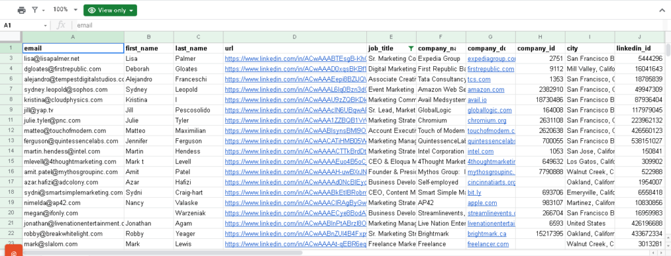Select column J header
671x256 pixels.
640,37
